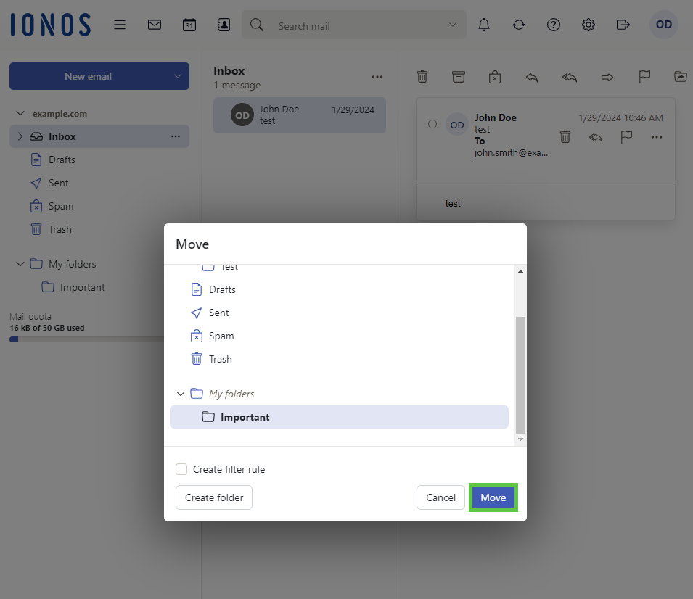This screenshot has width=693, height=599.
Task: Choose Spam folder in Move dialog
Action: pyautogui.click(x=221, y=336)
